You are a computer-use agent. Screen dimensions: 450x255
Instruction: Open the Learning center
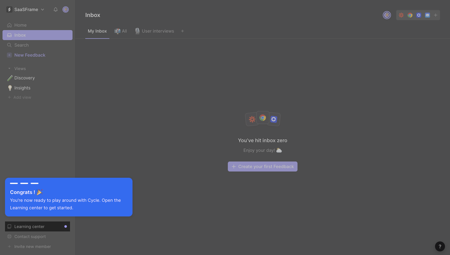[x=37, y=227]
